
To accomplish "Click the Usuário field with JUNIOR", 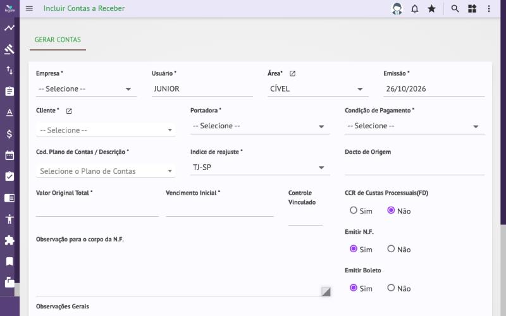I will (x=202, y=89).
